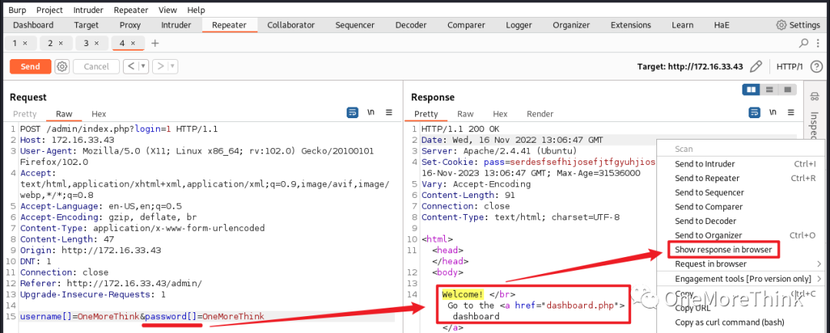
Task: Toggle the HTTP/1 protocol selector
Action: point(789,67)
